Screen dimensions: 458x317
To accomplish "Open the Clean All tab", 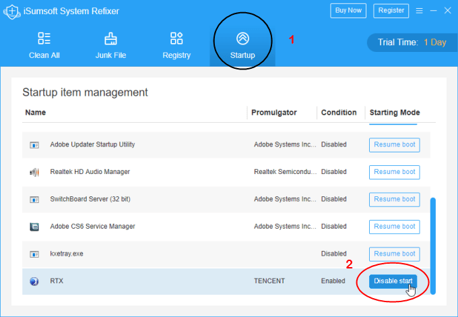I will (44, 46).
